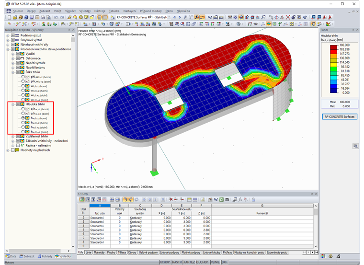Toggle isobands surface display icon
This screenshot has width=364, height=265.
tap(269, 24)
